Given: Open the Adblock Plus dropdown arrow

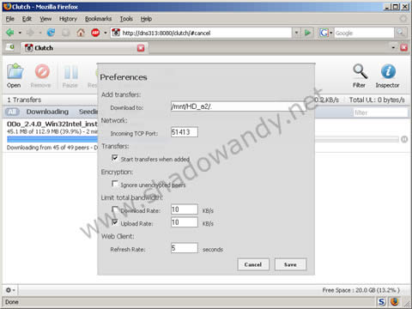Looking at the screenshot, I should pyautogui.click(x=106, y=33).
